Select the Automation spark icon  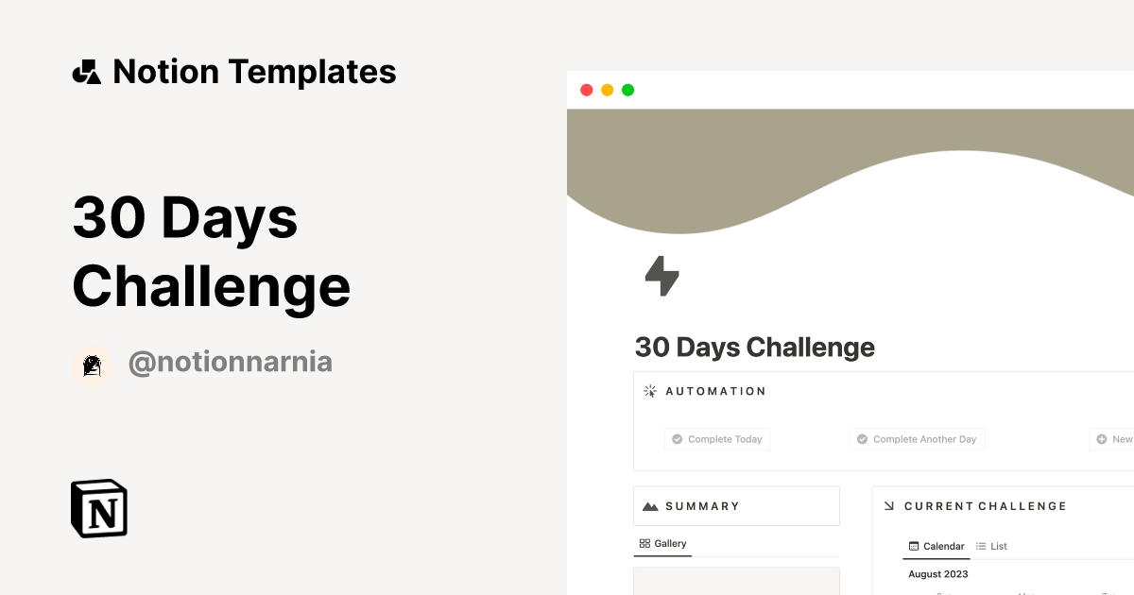tap(650, 390)
